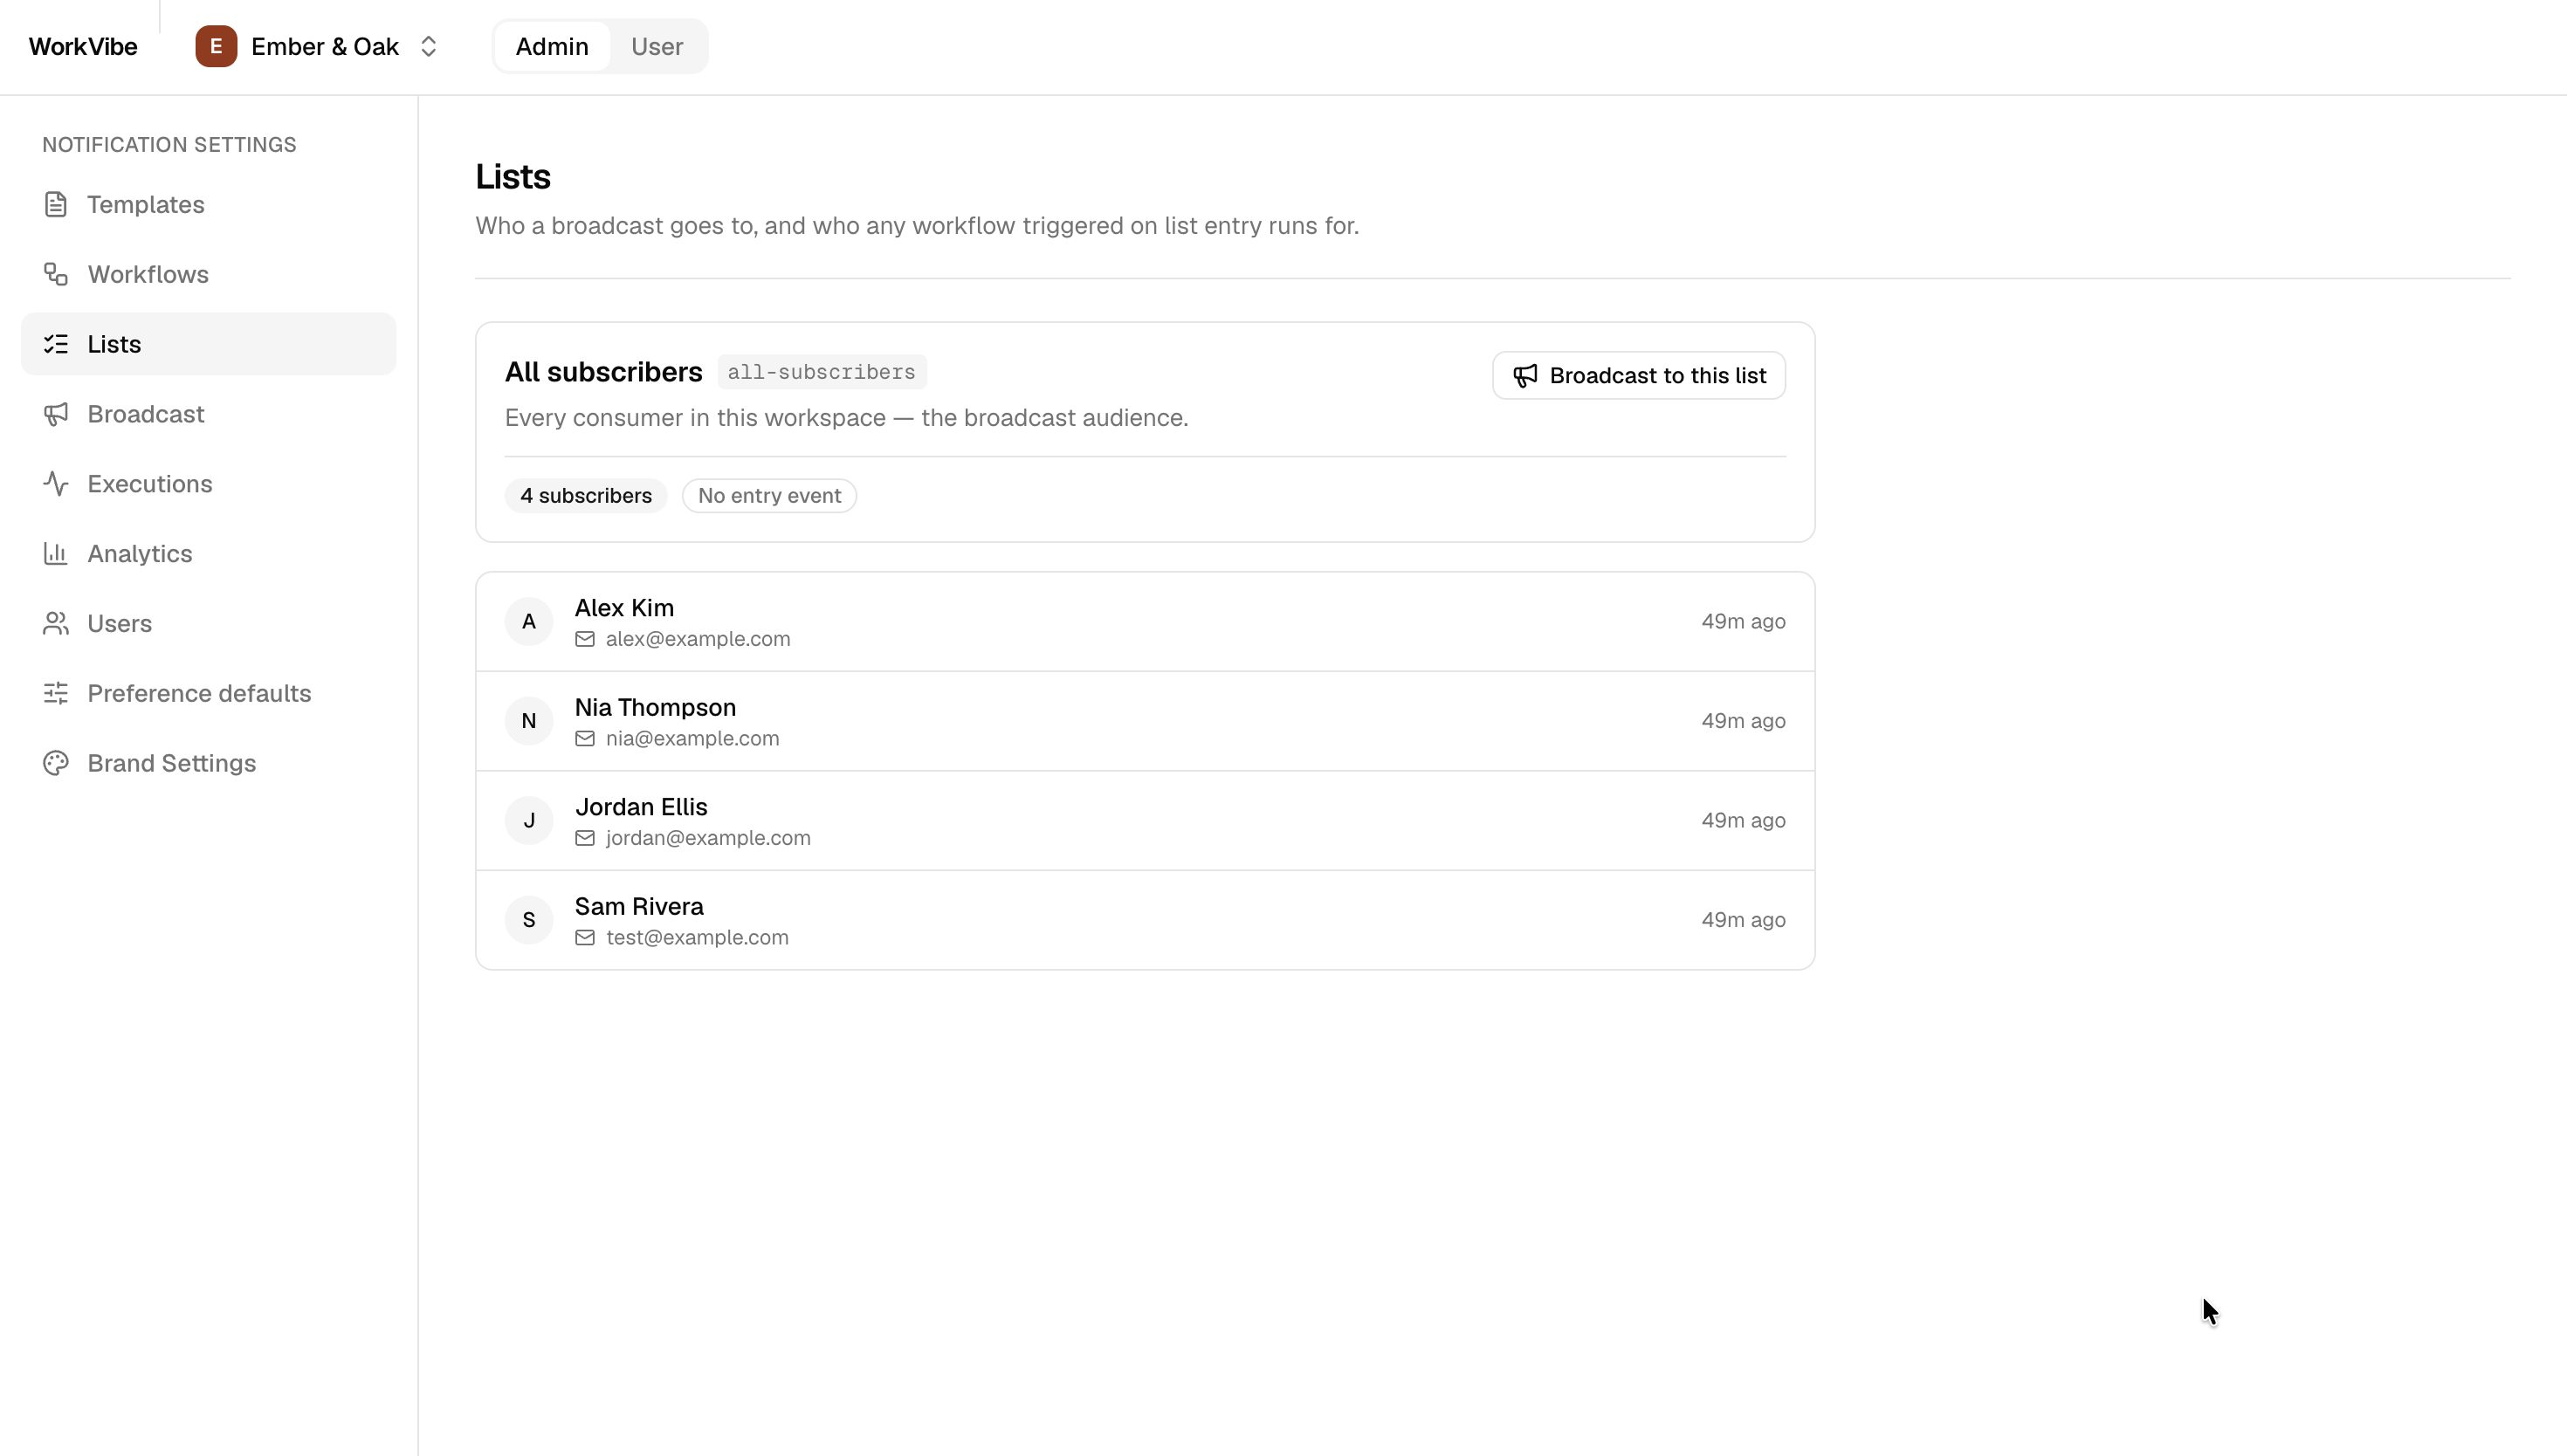2567x1456 pixels.
Task: Click the Workflows node icon
Action: 56,274
